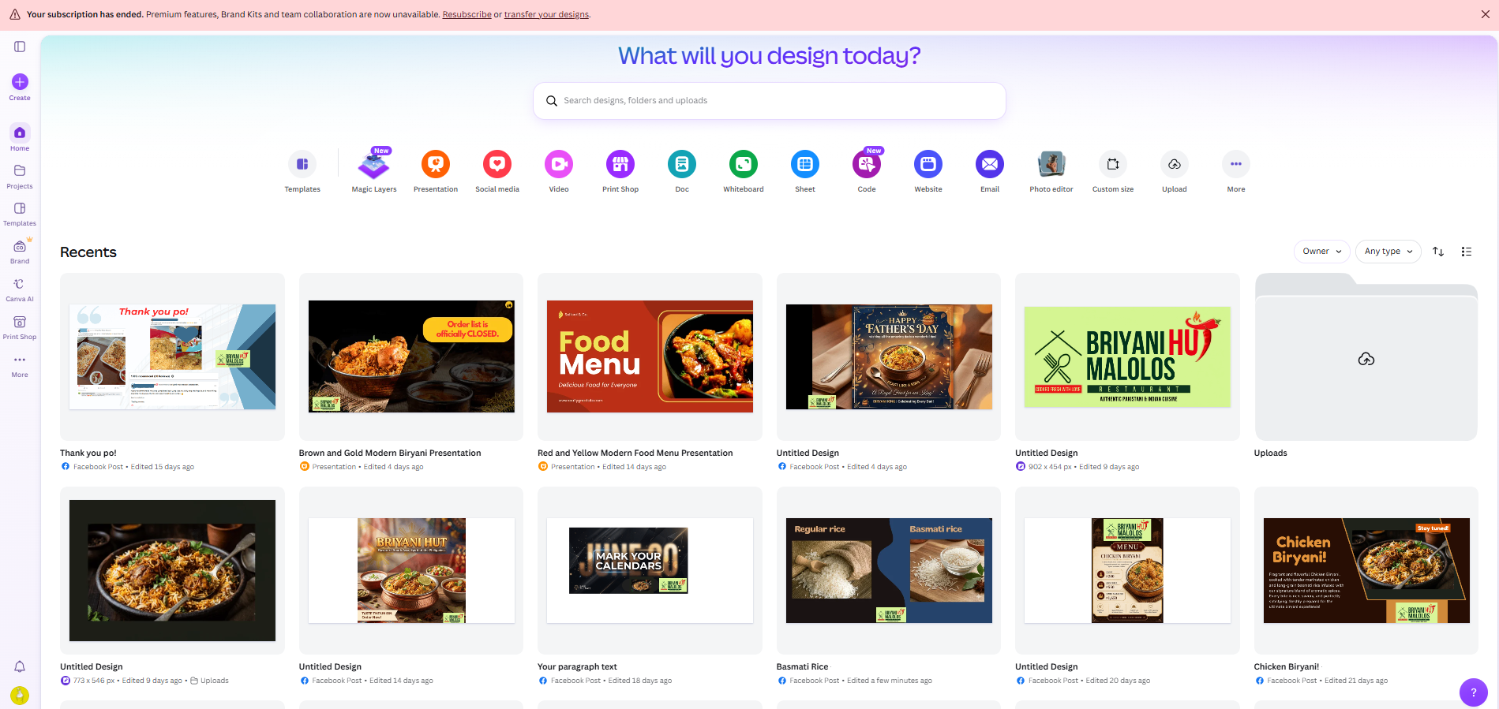Image resolution: width=1499 pixels, height=709 pixels.
Task: Expand More options in sidebar
Action: click(x=20, y=365)
